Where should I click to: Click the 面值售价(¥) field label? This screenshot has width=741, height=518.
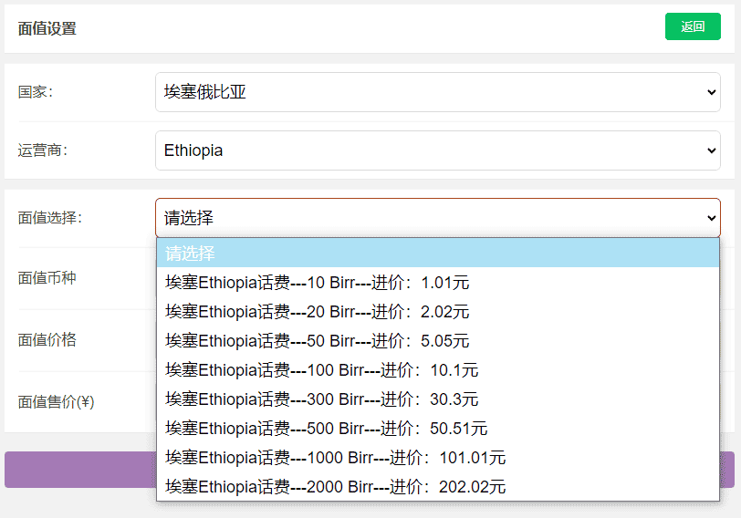[x=57, y=401]
